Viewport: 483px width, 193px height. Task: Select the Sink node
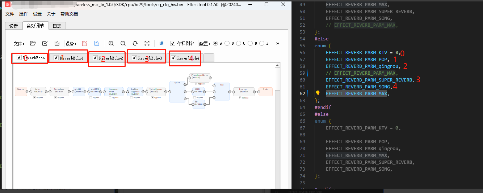tap(265, 92)
